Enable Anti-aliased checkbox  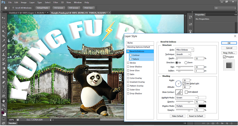click(x=186, y=92)
